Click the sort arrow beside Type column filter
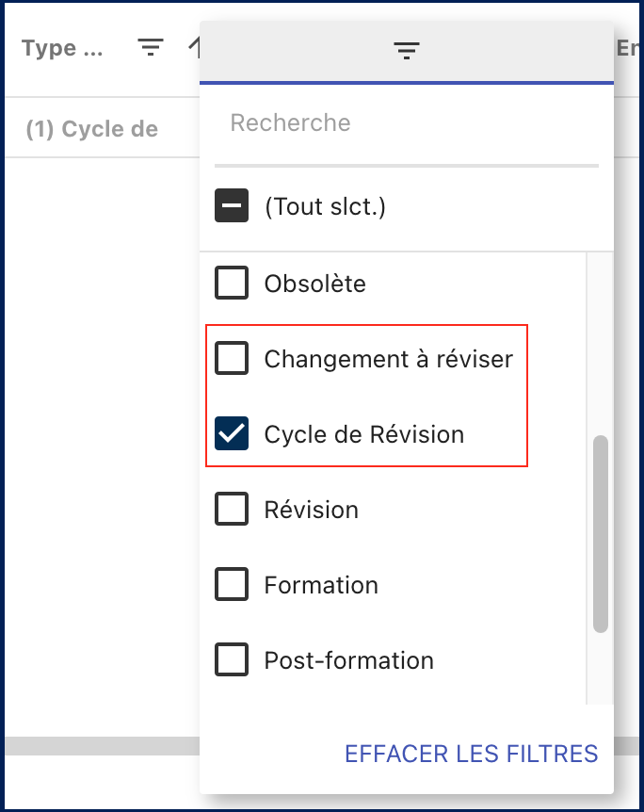Image resolution: width=644 pixels, height=812 pixels. coord(193,47)
